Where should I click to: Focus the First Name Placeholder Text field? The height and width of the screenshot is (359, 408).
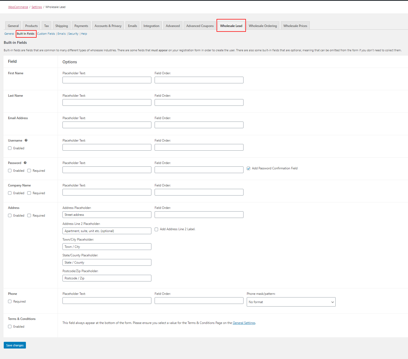(107, 80)
